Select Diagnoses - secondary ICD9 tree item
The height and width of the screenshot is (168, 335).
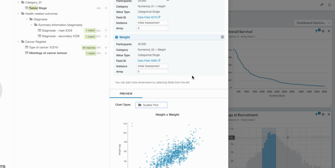(x=61, y=36)
